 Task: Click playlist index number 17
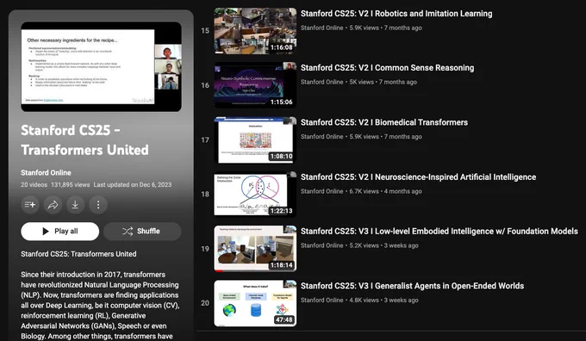(205, 139)
